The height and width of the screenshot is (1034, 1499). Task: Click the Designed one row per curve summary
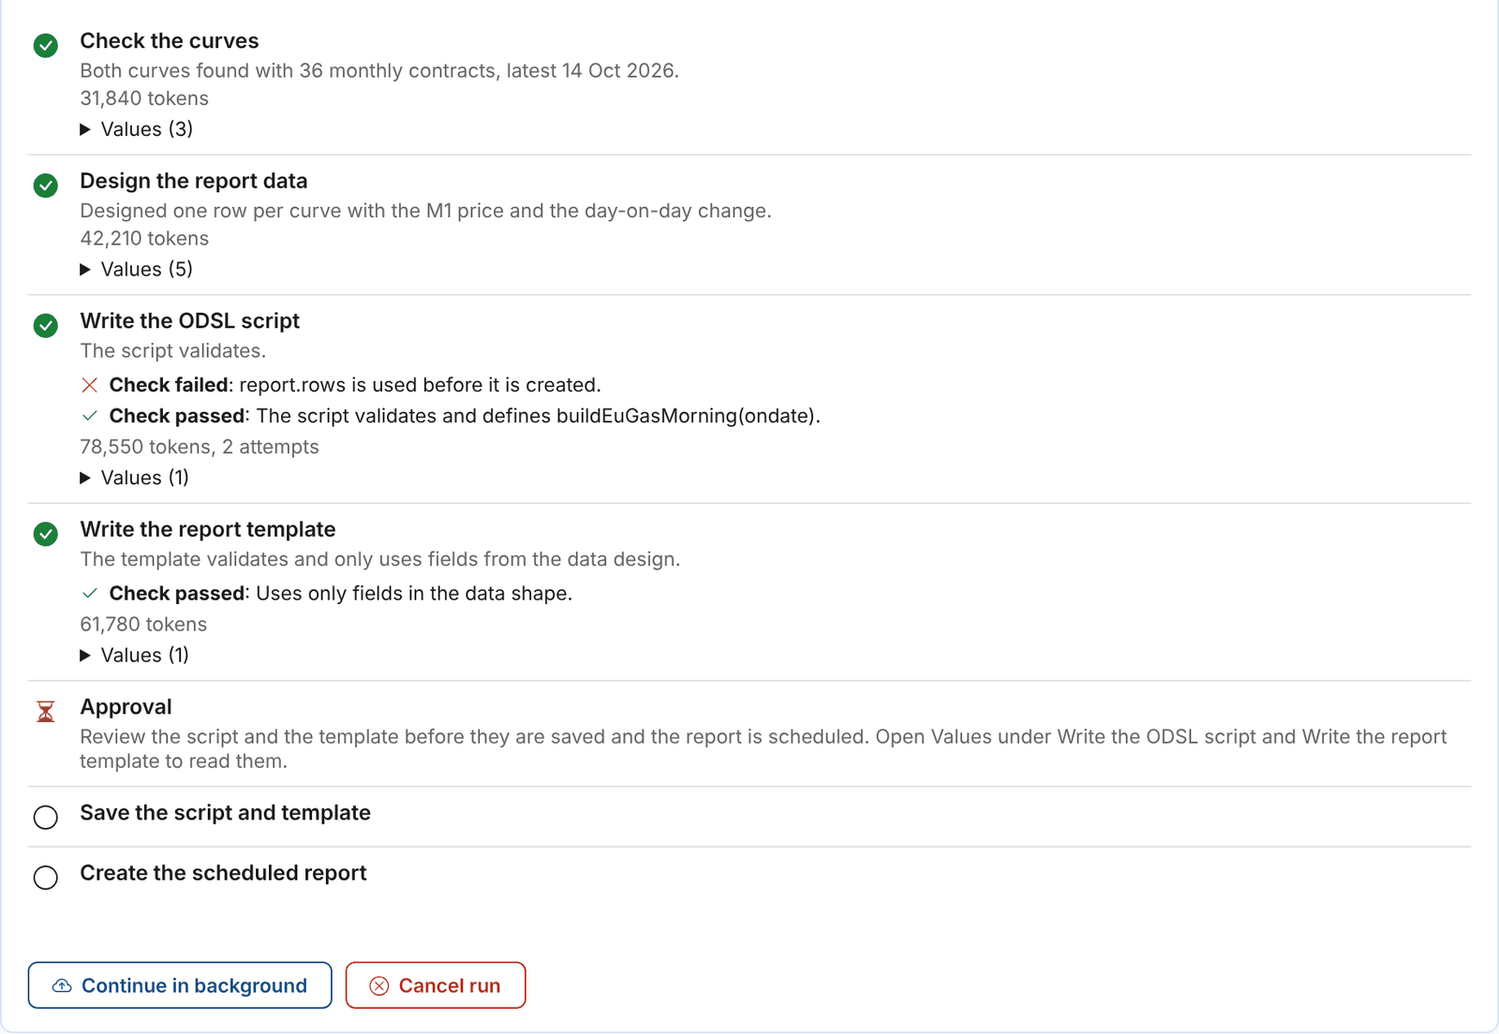click(x=426, y=211)
